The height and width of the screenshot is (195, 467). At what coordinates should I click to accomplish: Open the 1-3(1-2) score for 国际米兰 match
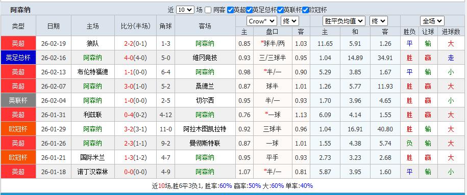(x=136, y=157)
